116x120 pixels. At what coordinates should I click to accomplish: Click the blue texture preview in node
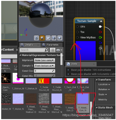[x=86, y=50]
